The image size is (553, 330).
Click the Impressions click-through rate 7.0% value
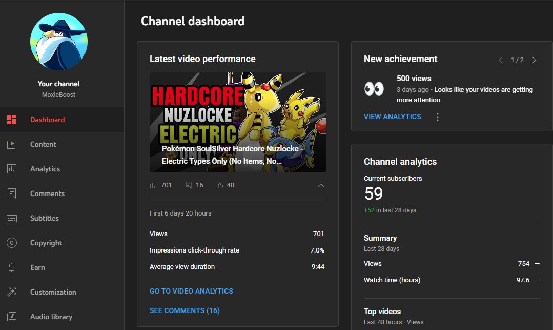click(x=317, y=250)
